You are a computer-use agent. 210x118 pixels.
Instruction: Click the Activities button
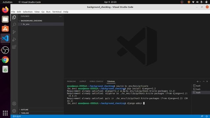coord(8,2)
